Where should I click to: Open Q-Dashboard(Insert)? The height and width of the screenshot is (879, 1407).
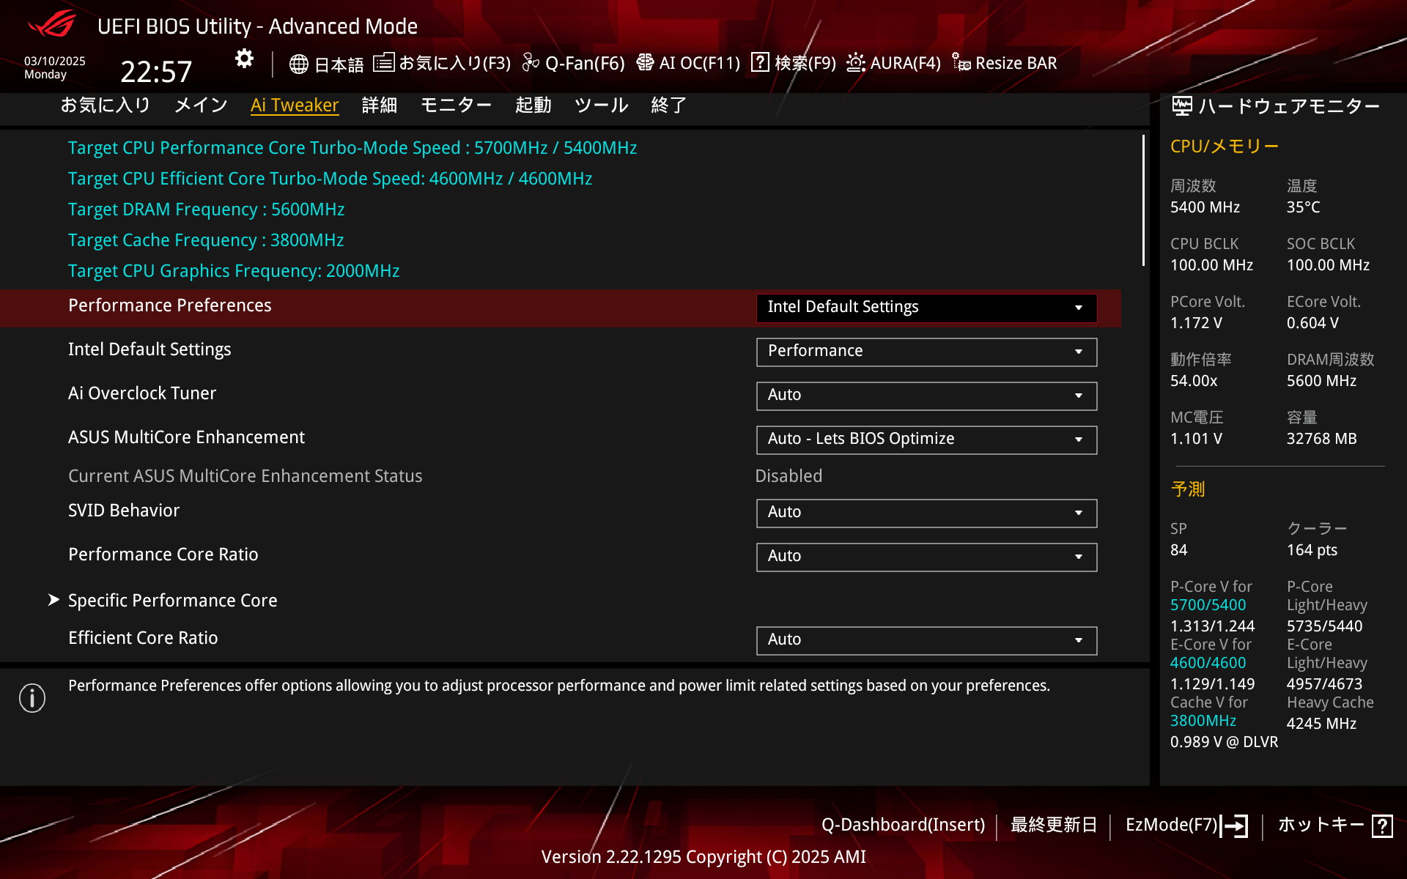pos(903,825)
